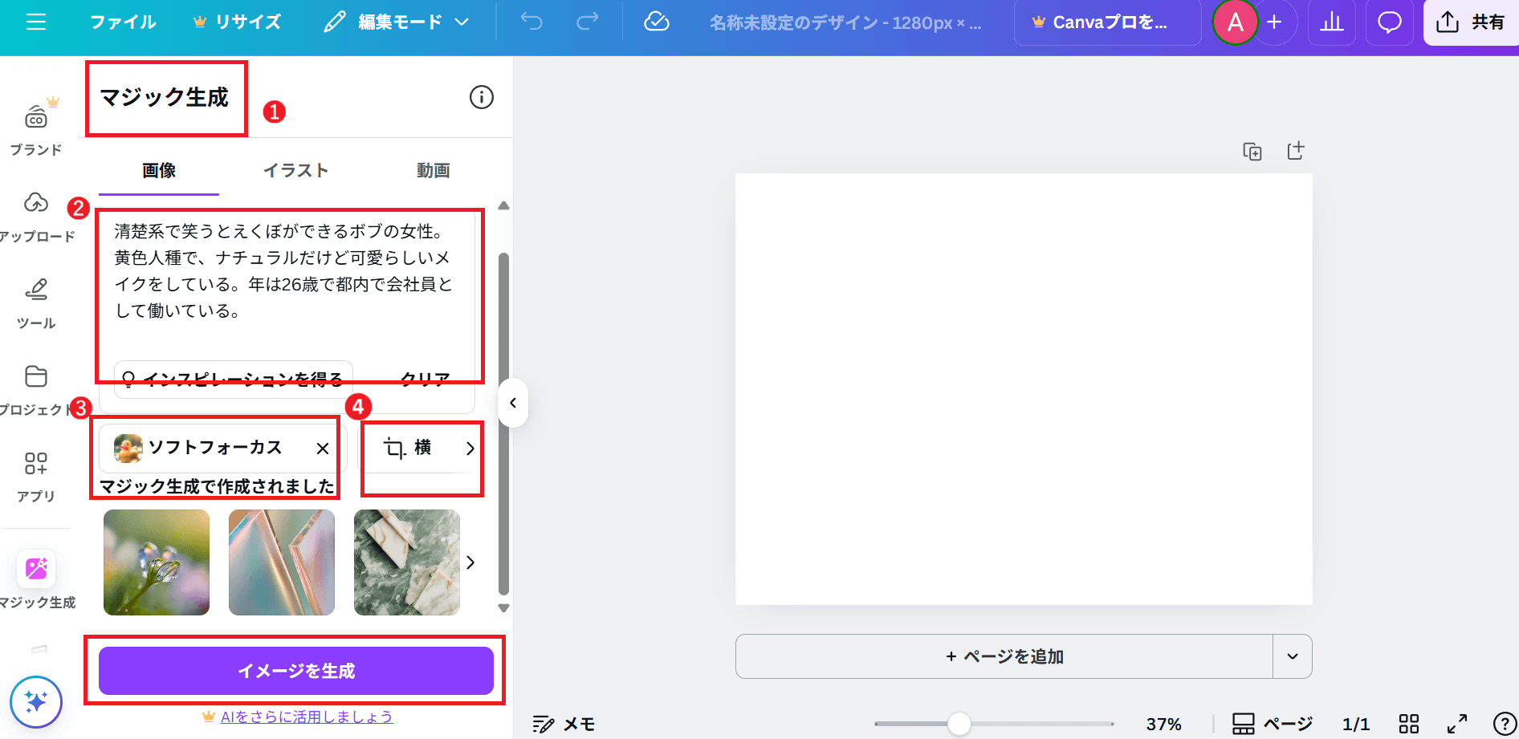Collapse the left panel with the chevron handle

click(513, 404)
